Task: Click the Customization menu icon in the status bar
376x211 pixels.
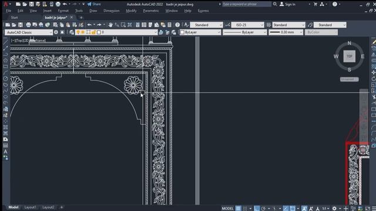Action: click(374, 209)
